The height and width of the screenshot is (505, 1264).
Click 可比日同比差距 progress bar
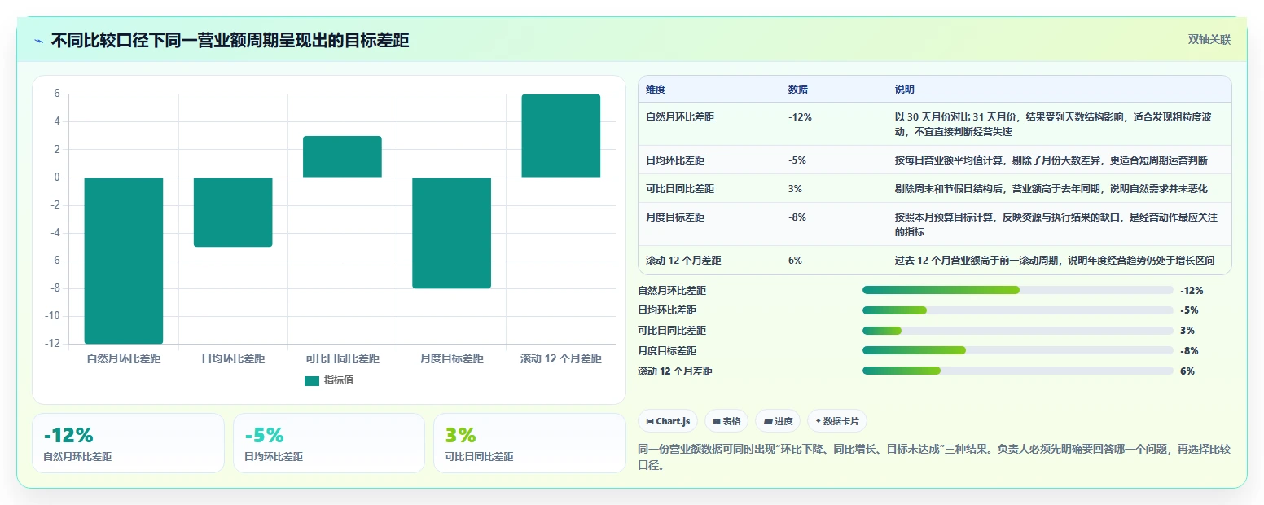tap(1018, 331)
